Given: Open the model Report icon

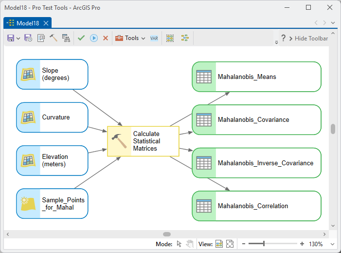Looking at the screenshot, I should [66, 38].
